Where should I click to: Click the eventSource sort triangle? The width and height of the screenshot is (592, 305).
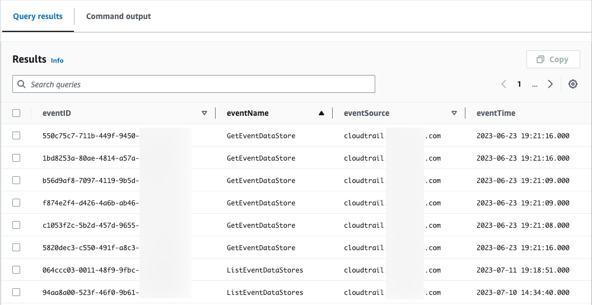coord(454,113)
